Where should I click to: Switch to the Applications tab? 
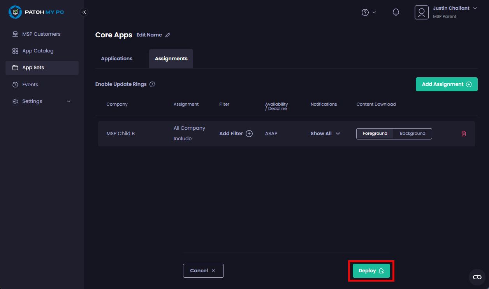116,58
